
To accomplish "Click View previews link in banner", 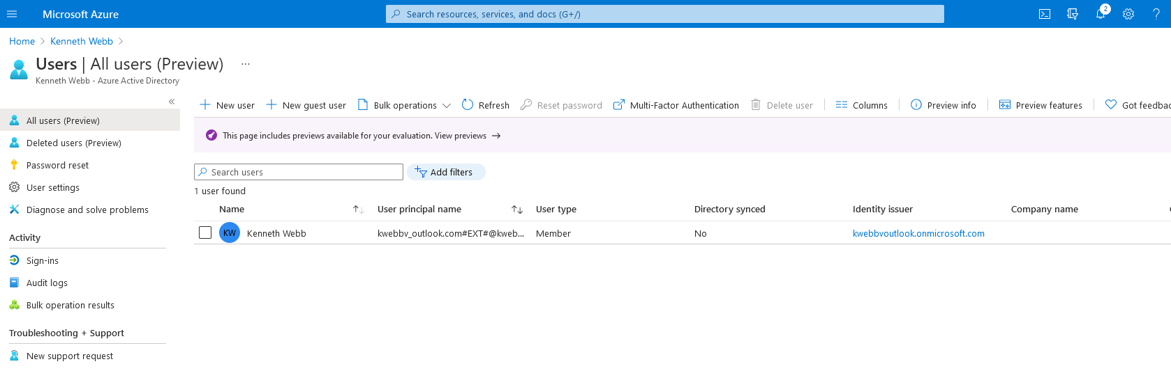I will [468, 136].
